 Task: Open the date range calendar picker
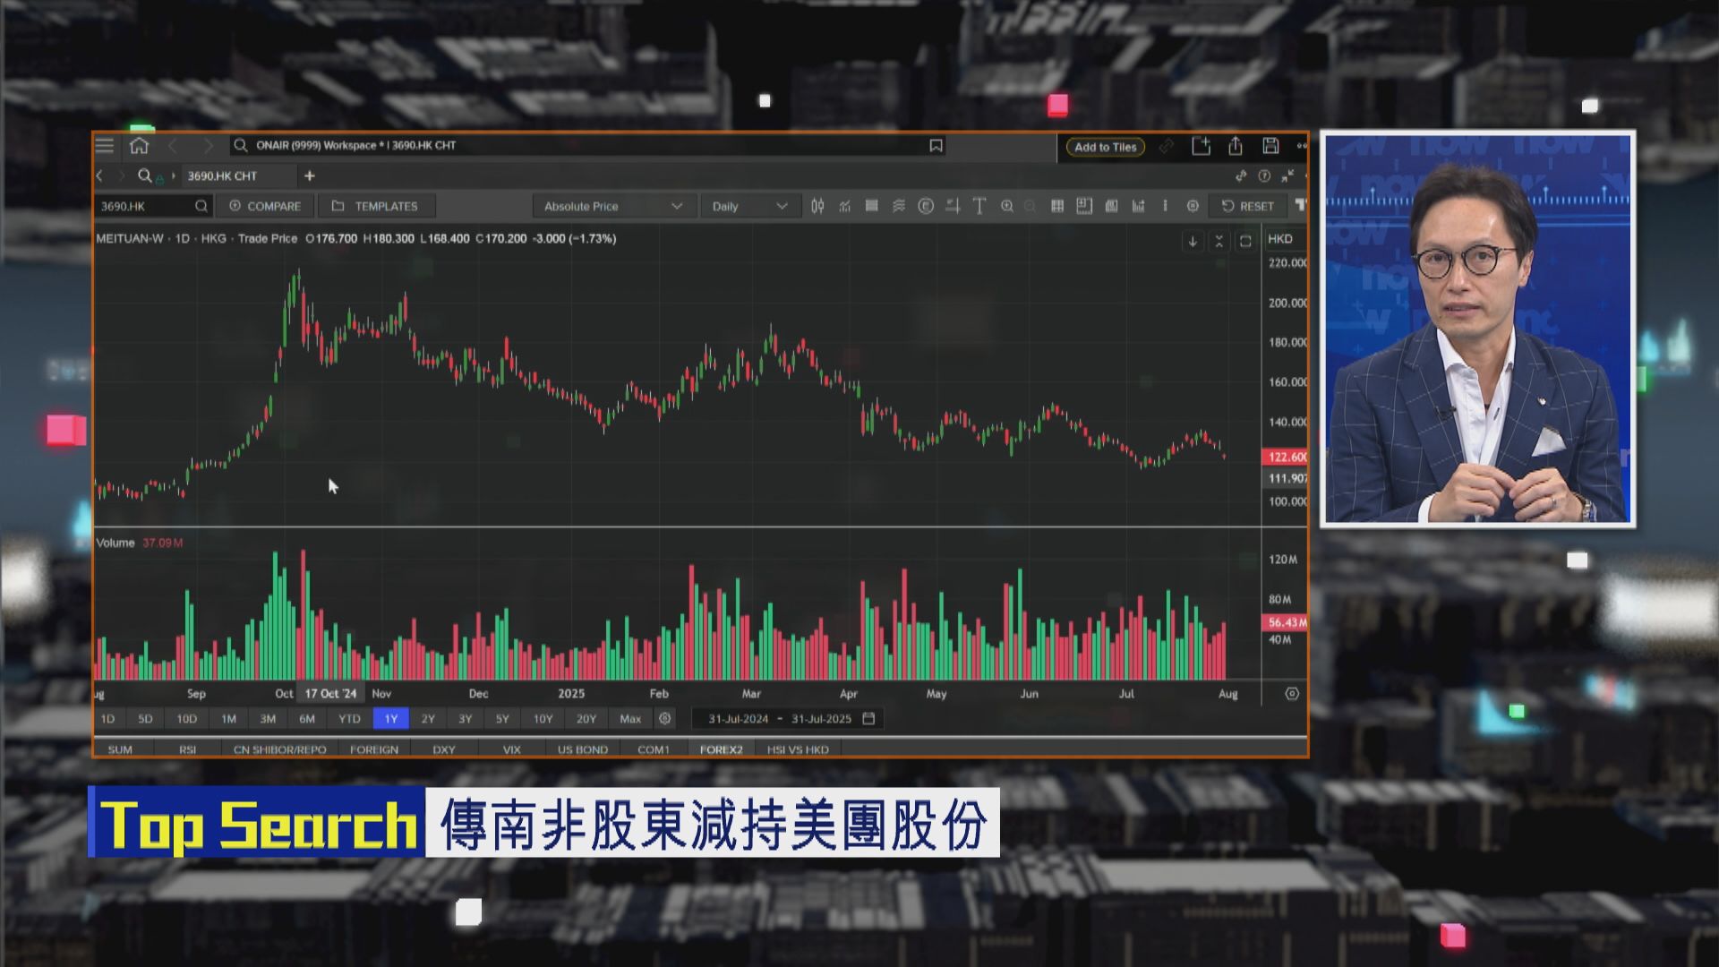868,718
